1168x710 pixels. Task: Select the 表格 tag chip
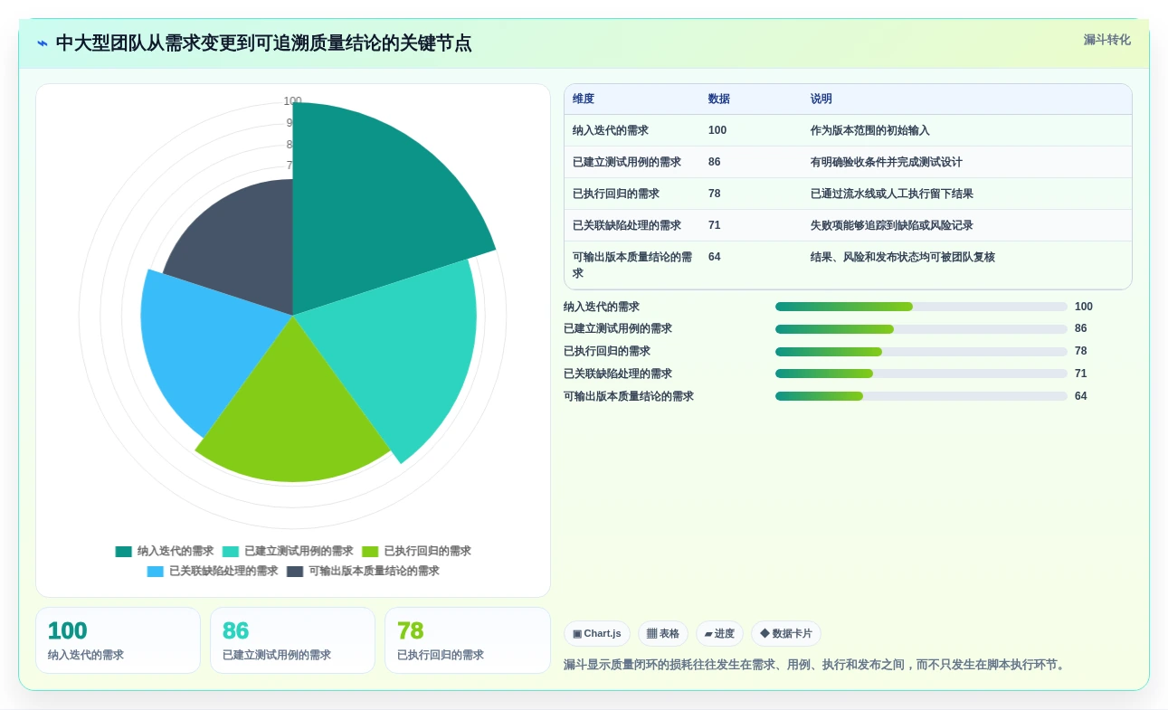click(663, 634)
